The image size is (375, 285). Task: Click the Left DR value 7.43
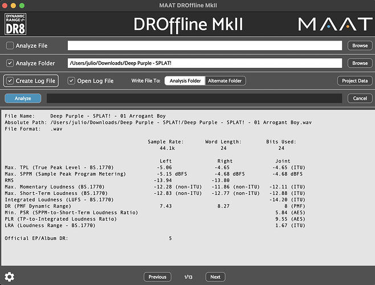tap(166, 206)
